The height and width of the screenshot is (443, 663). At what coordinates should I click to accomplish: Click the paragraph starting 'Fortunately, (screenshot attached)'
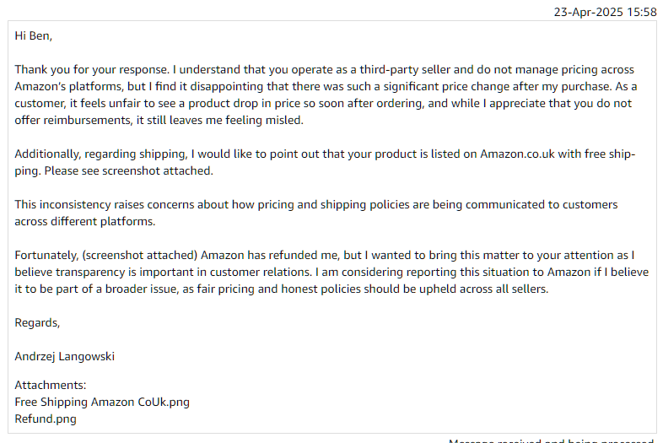(x=331, y=272)
